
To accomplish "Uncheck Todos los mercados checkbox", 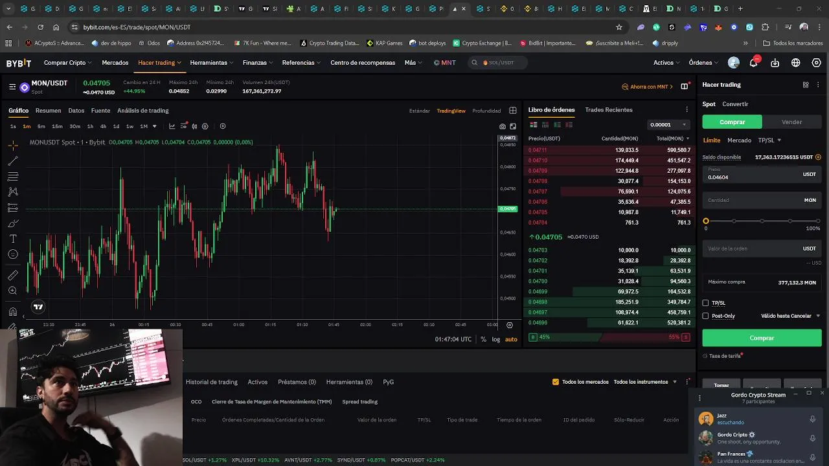I will point(556,382).
